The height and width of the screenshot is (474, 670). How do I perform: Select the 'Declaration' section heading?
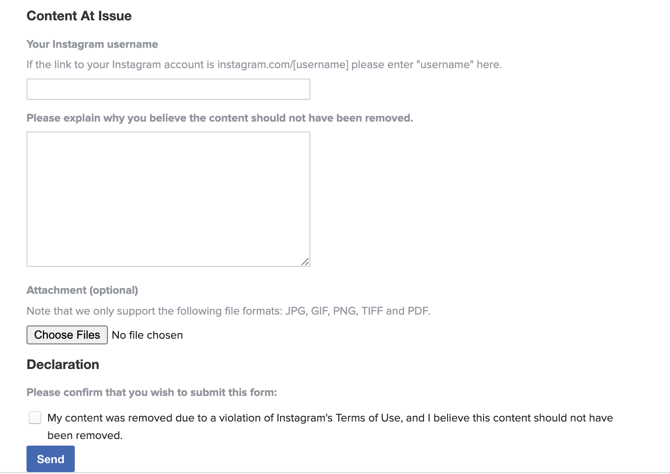tap(63, 364)
